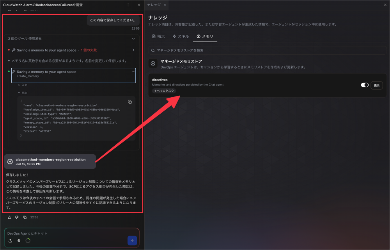Click the 1 個の失敗 failure label
390x250 pixels.
[x=89, y=50]
